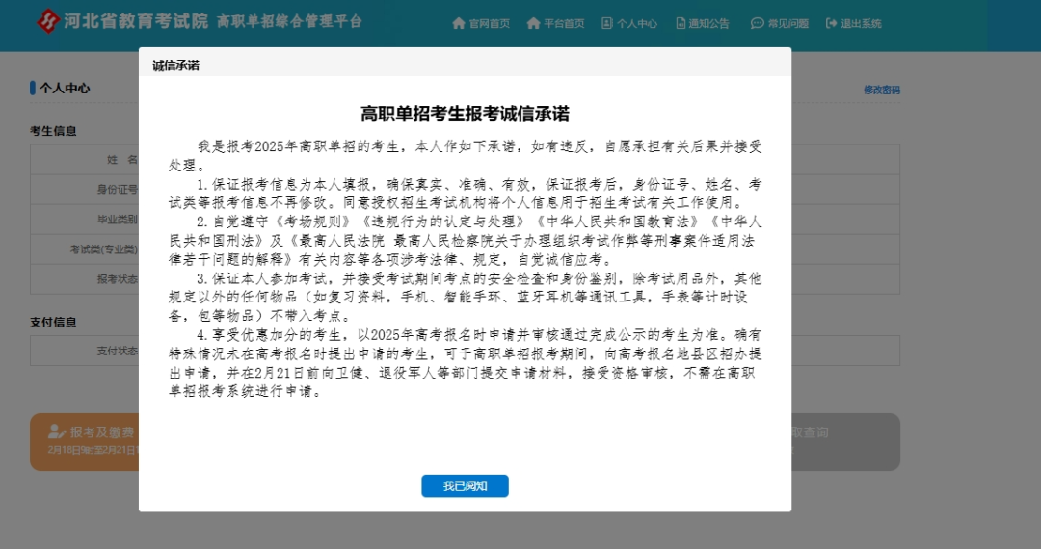Click the 我已阅知 confirmation button
This screenshot has width=1041, height=549.
coord(465,486)
